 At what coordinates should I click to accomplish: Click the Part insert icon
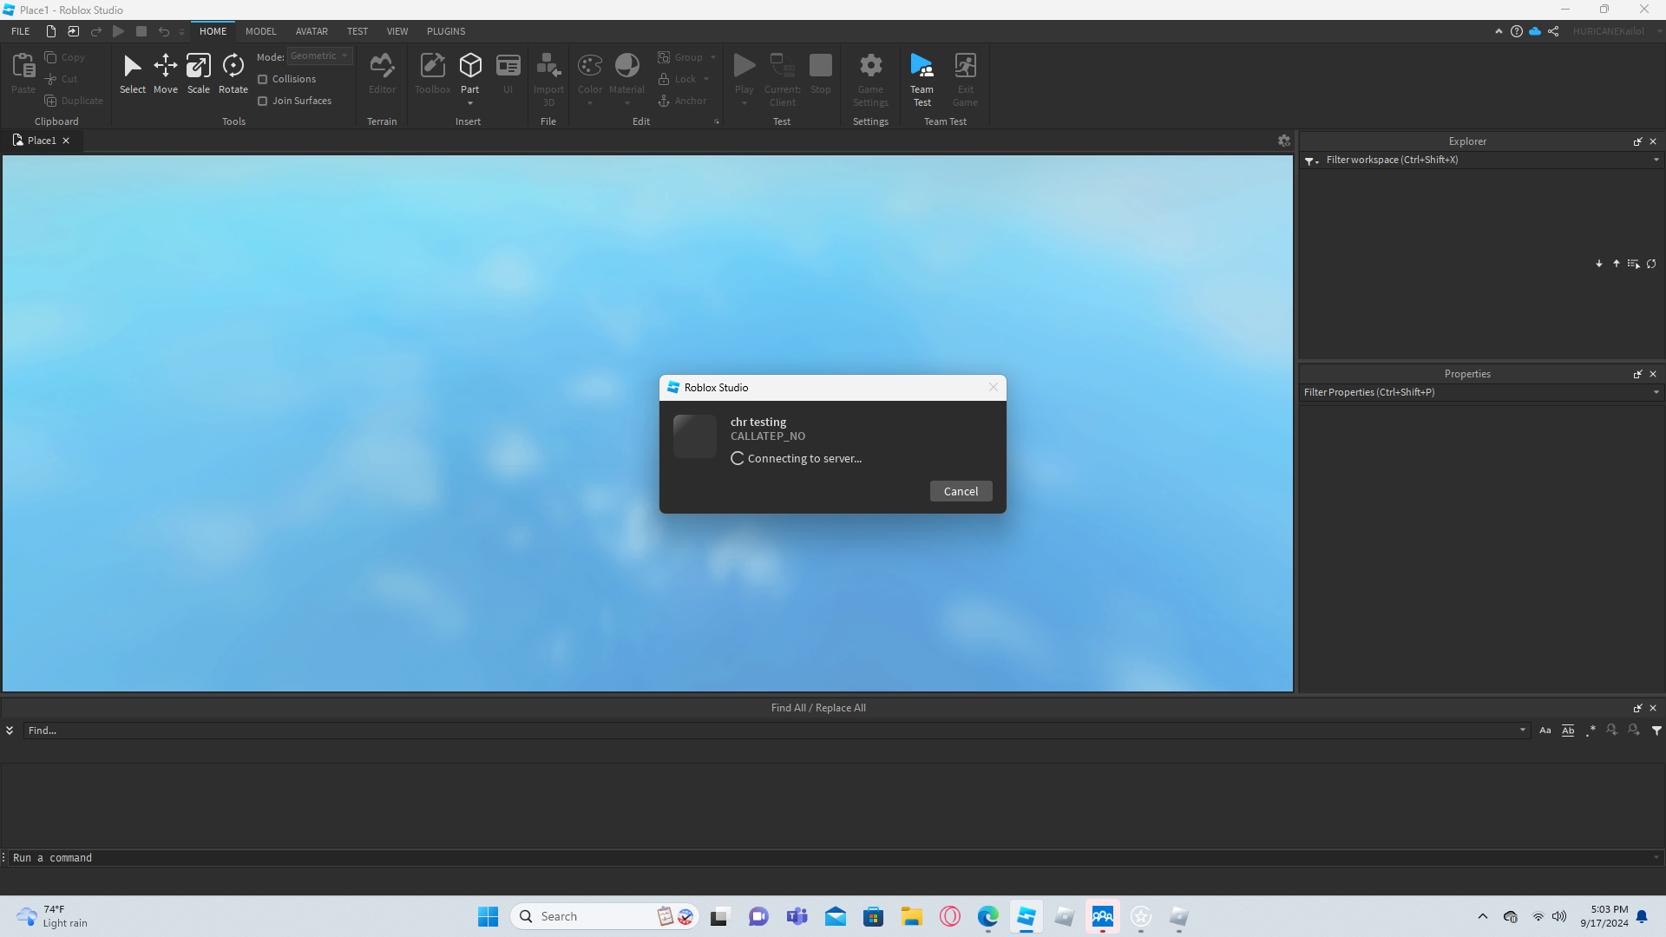469,67
